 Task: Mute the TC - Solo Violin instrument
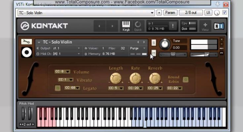coord(154,53)
